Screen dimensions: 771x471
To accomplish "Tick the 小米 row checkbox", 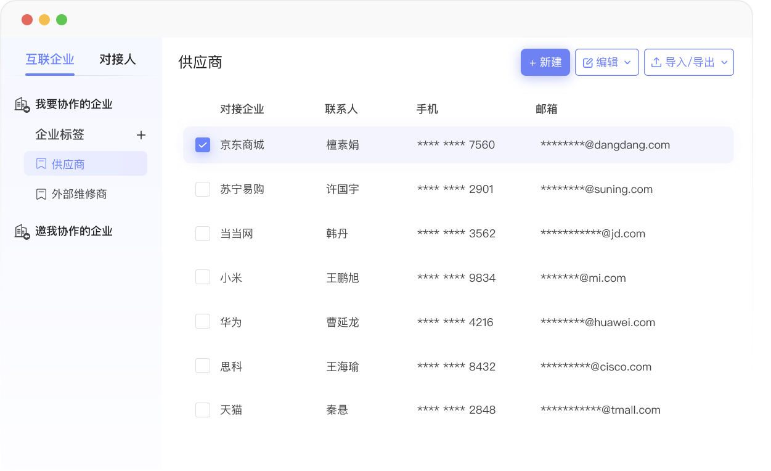I will point(203,277).
